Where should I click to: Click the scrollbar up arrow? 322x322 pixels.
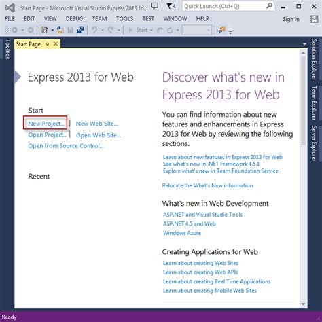[x=304, y=52]
